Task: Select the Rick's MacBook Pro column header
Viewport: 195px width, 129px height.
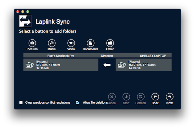Action: click(x=61, y=56)
